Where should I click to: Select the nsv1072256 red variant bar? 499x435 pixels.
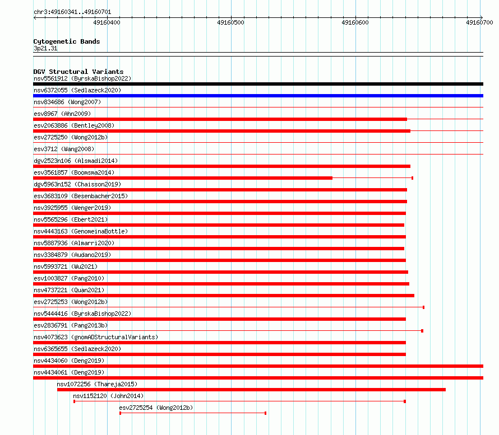click(x=251, y=390)
